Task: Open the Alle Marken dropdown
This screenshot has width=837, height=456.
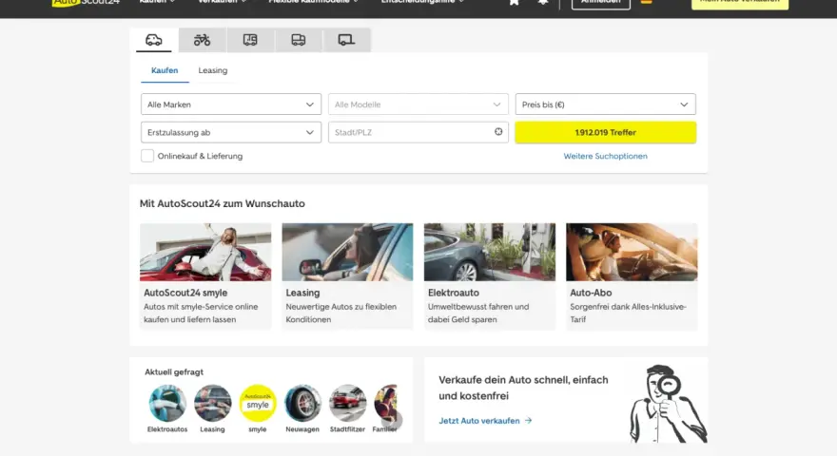Action: (231, 104)
